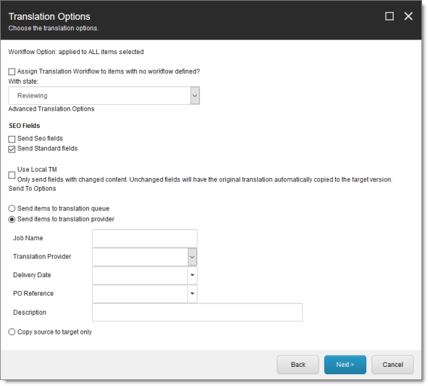Screen dimensions: 428x386
Task: Expand the Translation Provider dropdown arrow
Action: point(192,257)
